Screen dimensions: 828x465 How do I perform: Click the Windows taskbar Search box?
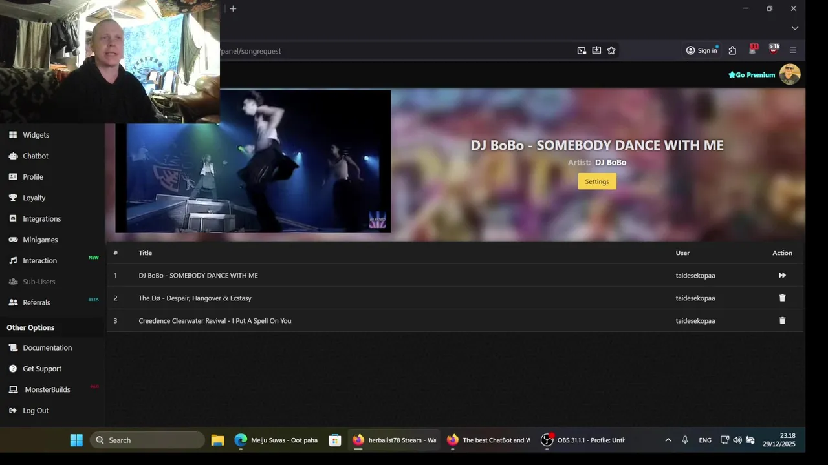(147, 440)
